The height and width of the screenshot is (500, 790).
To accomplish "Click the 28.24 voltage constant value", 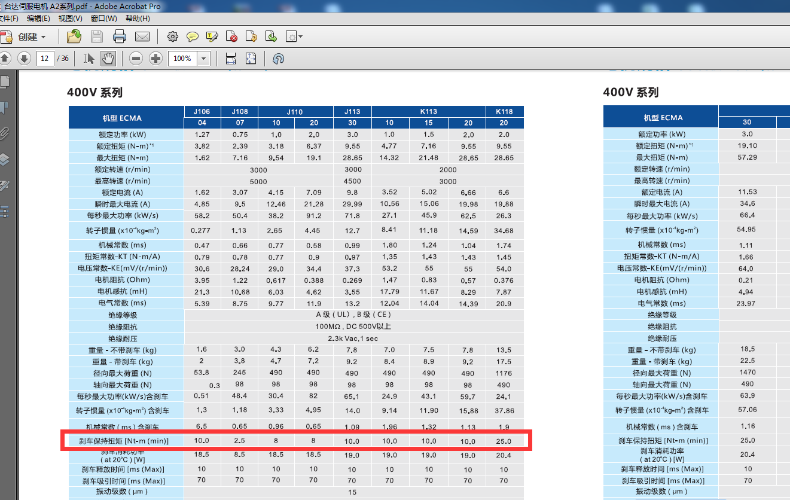I will (x=240, y=269).
